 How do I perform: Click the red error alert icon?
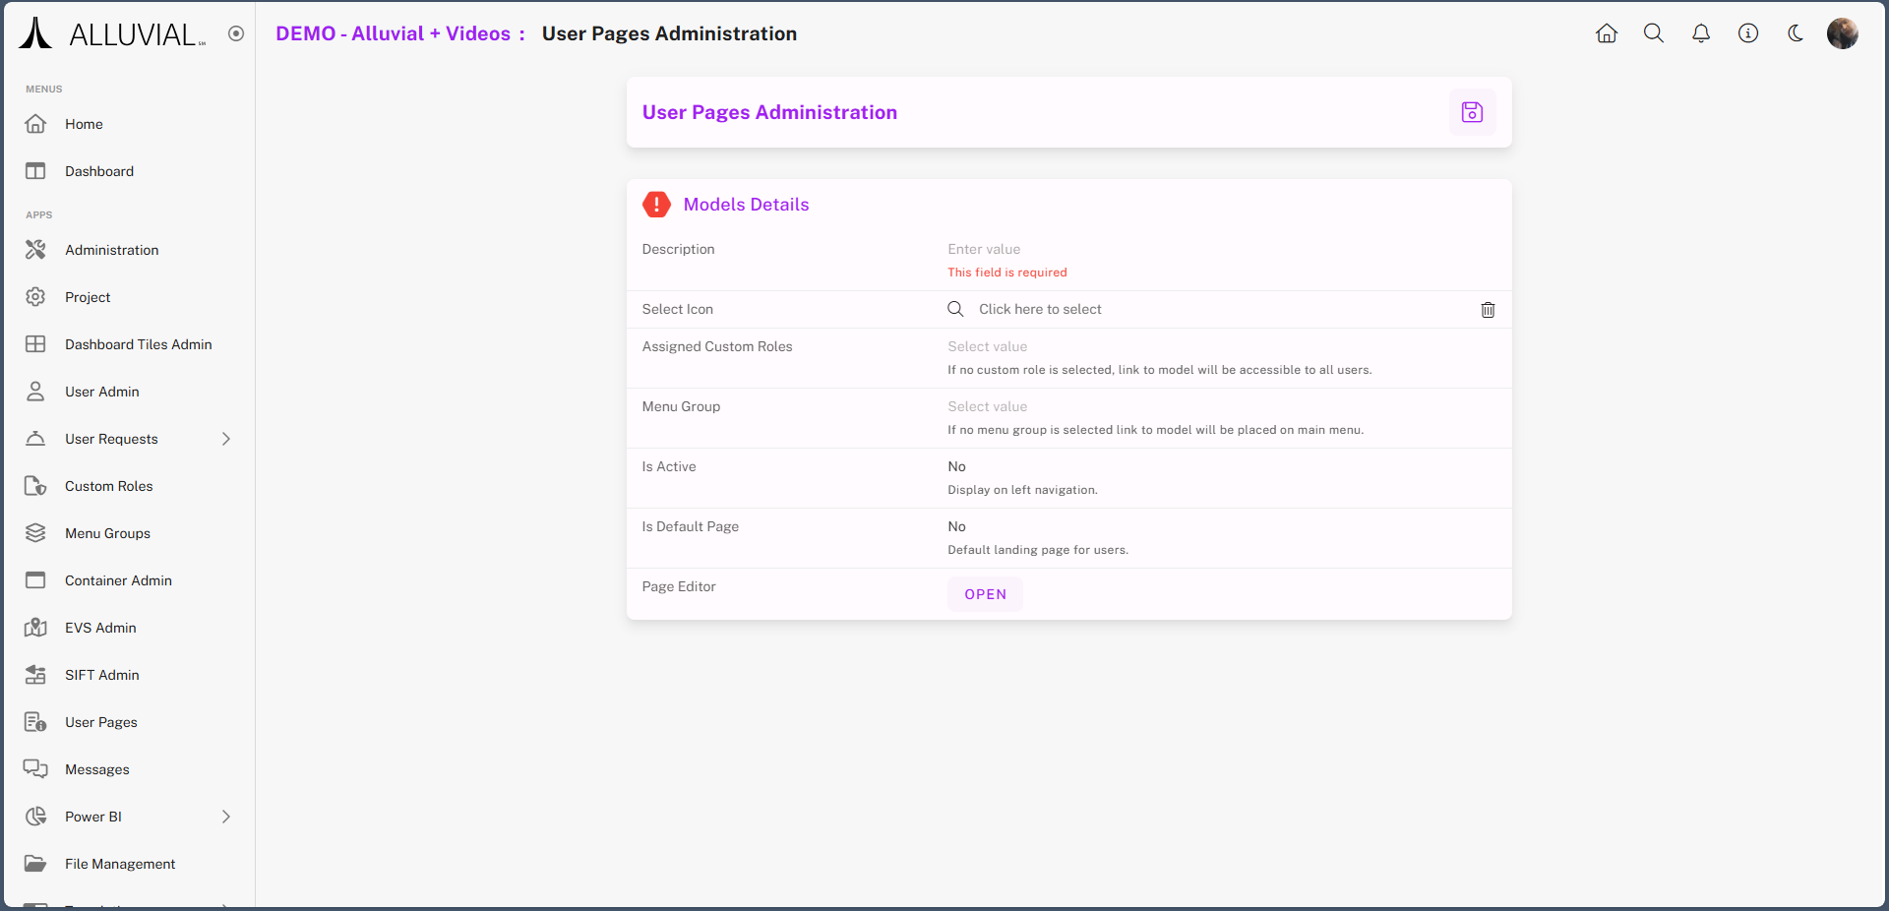pos(656,205)
